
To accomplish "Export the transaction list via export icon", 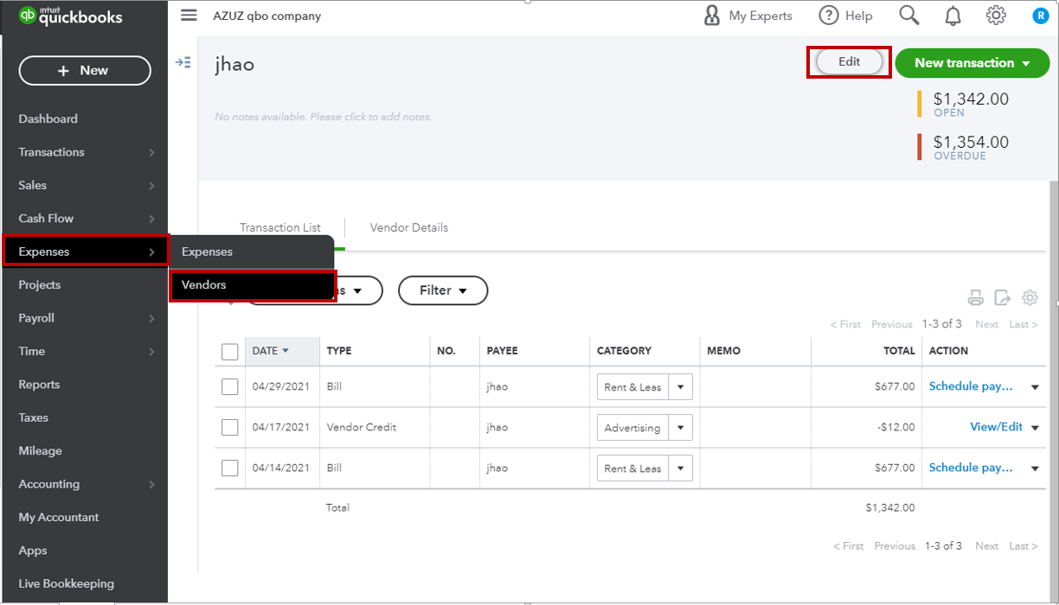I will 1003,297.
